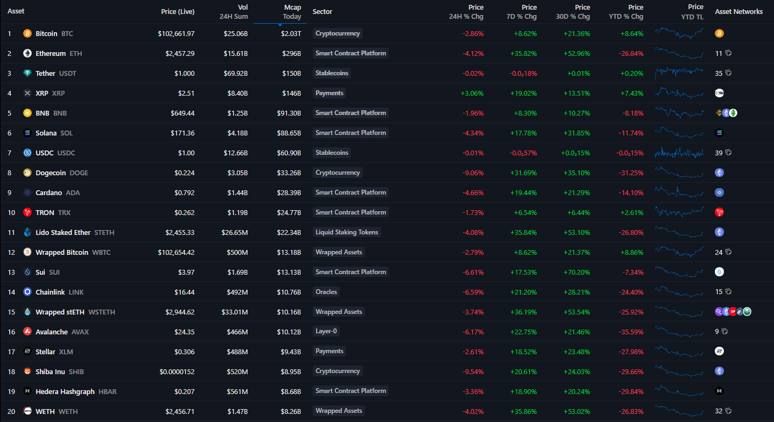Click the WETH coin logo in row 20
This screenshot has width=774, height=422.
pyautogui.click(x=27, y=411)
